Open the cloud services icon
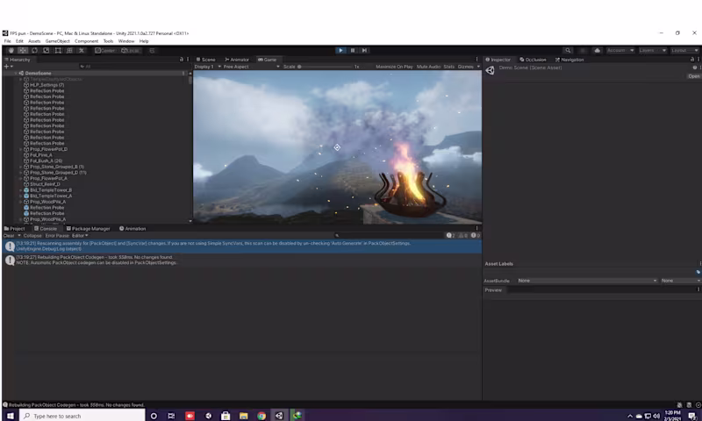Viewport: 702px width, 421px height. 597,50
